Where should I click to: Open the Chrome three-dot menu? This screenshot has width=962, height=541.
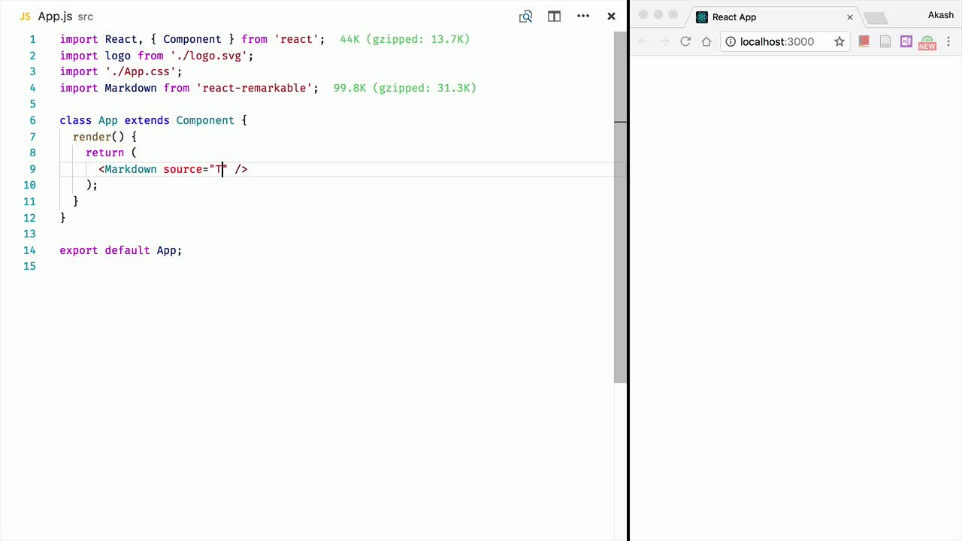tap(949, 41)
